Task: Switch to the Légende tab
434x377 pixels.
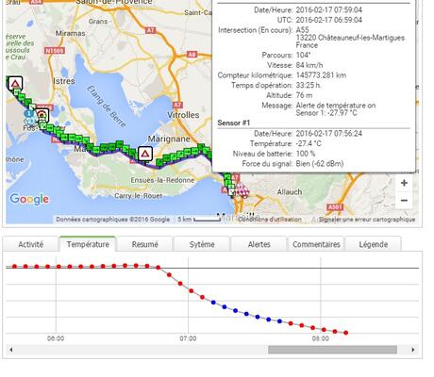Action: [374, 244]
